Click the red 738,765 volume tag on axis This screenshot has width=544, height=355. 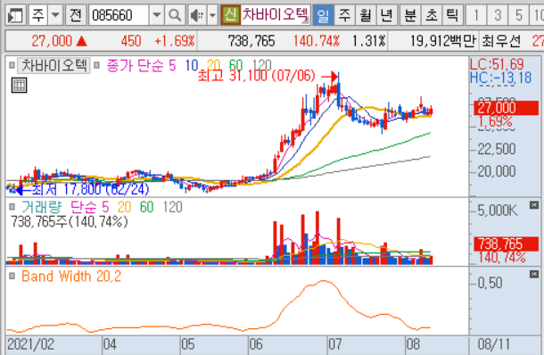[507, 244]
